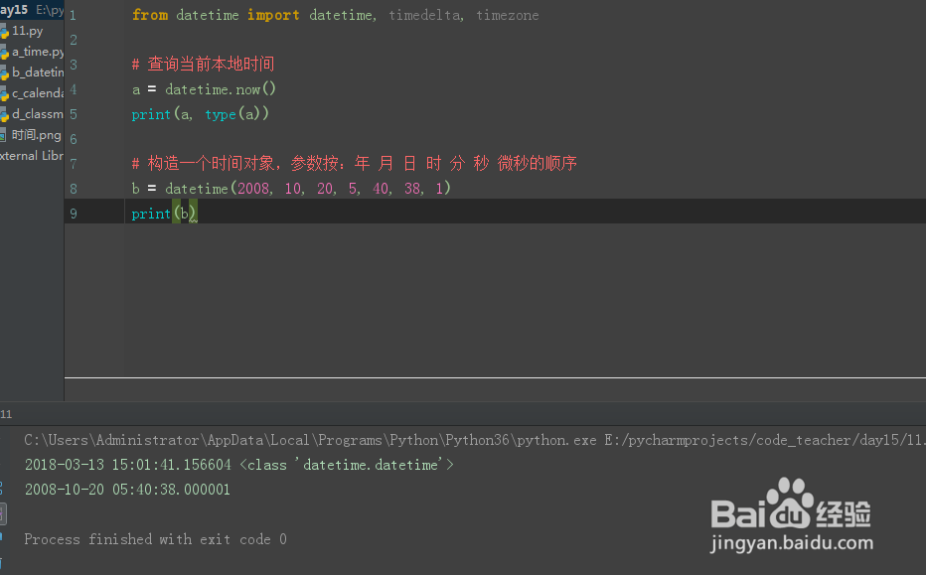Screen dimensions: 926x575
Task: Select the a_time.py file
Action: coord(38,52)
